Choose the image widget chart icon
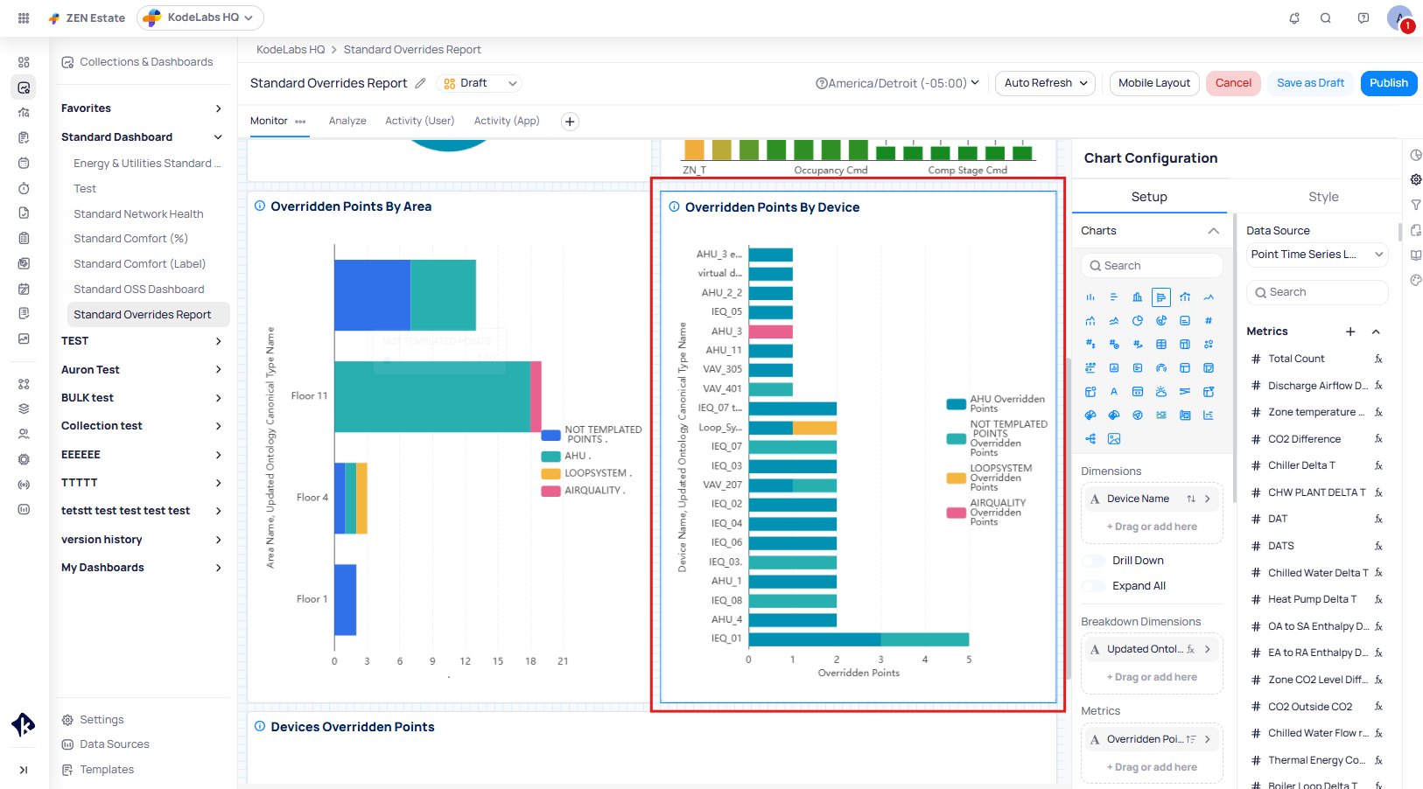Image resolution: width=1423 pixels, height=789 pixels. click(x=1113, y=439)
